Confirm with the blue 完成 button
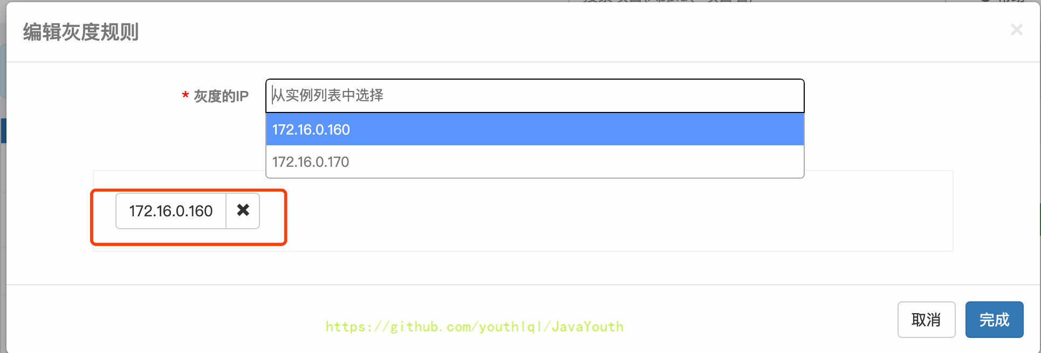The height and width of the screenshot is (353, 1041). [994, 320]
